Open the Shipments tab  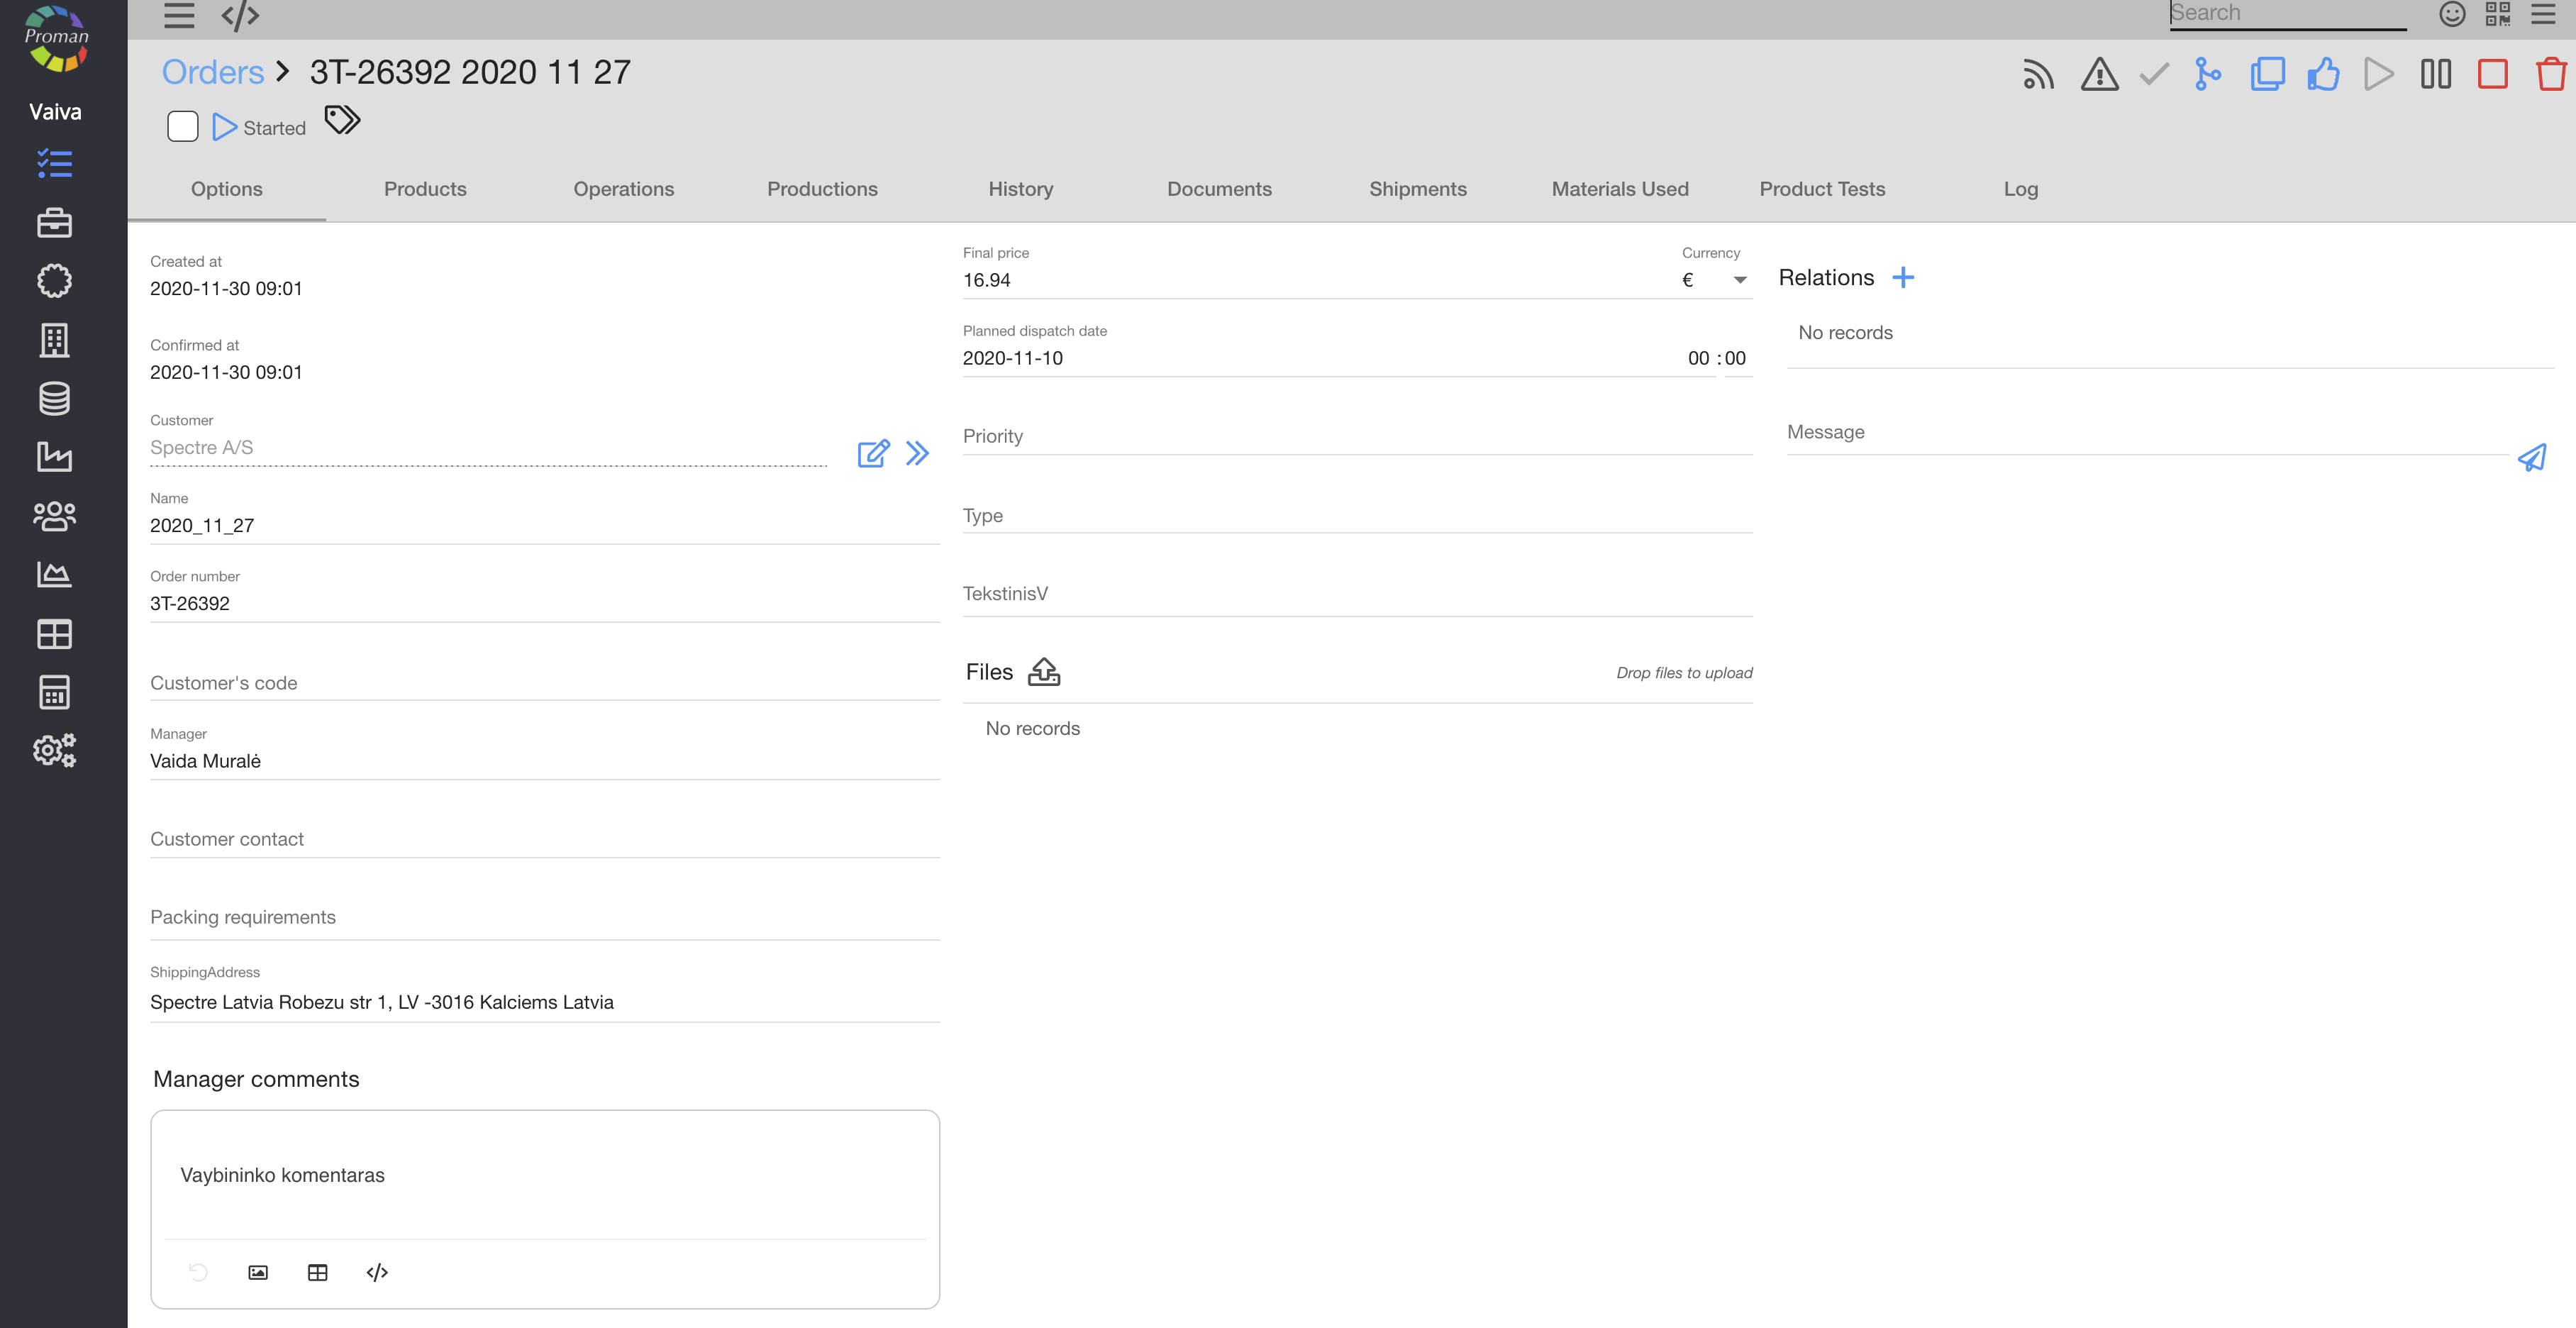(1417, 189)
